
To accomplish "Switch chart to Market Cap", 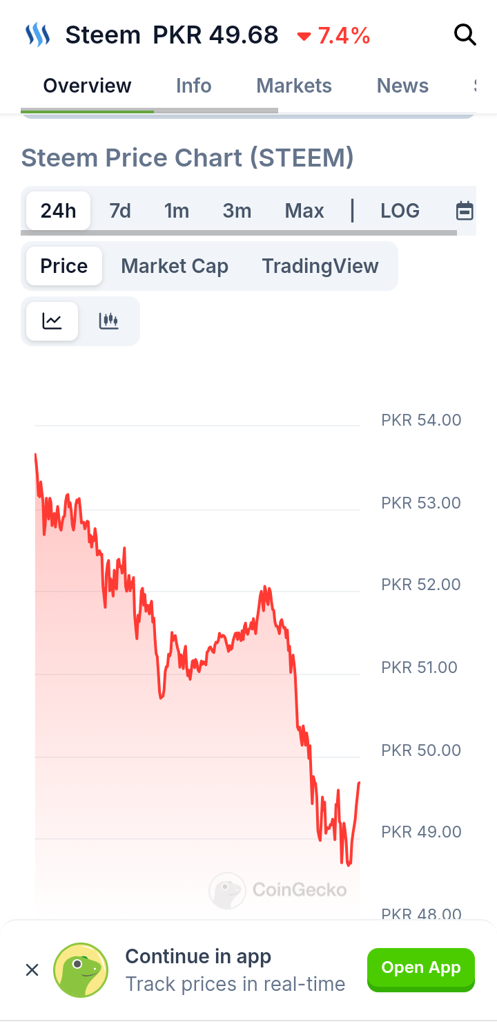I will tap(175, 266).
